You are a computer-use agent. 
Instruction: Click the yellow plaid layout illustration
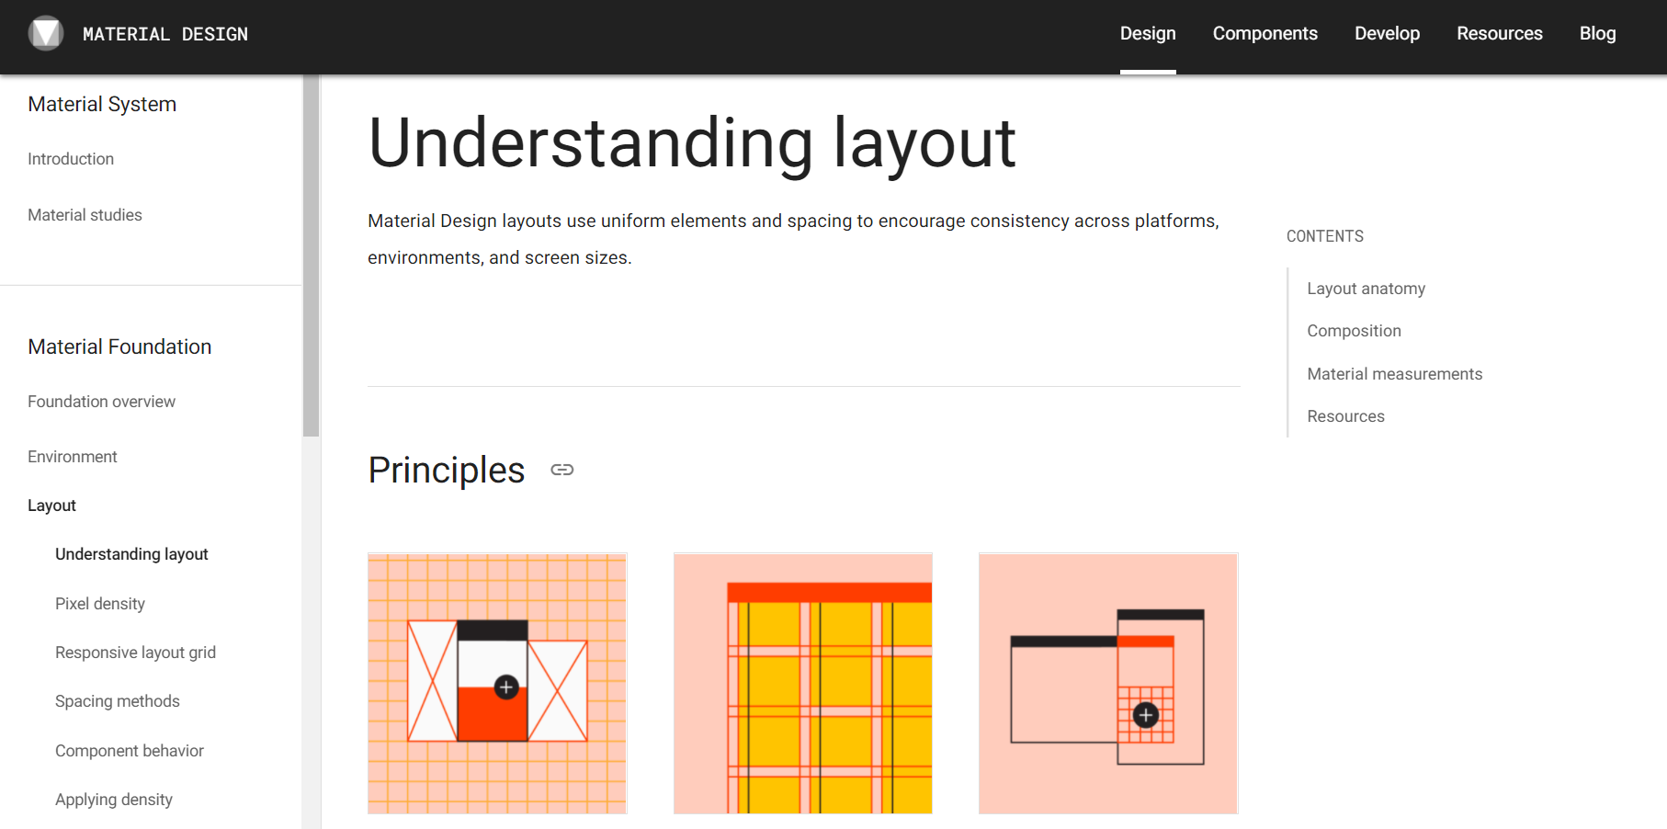[802, 683]
